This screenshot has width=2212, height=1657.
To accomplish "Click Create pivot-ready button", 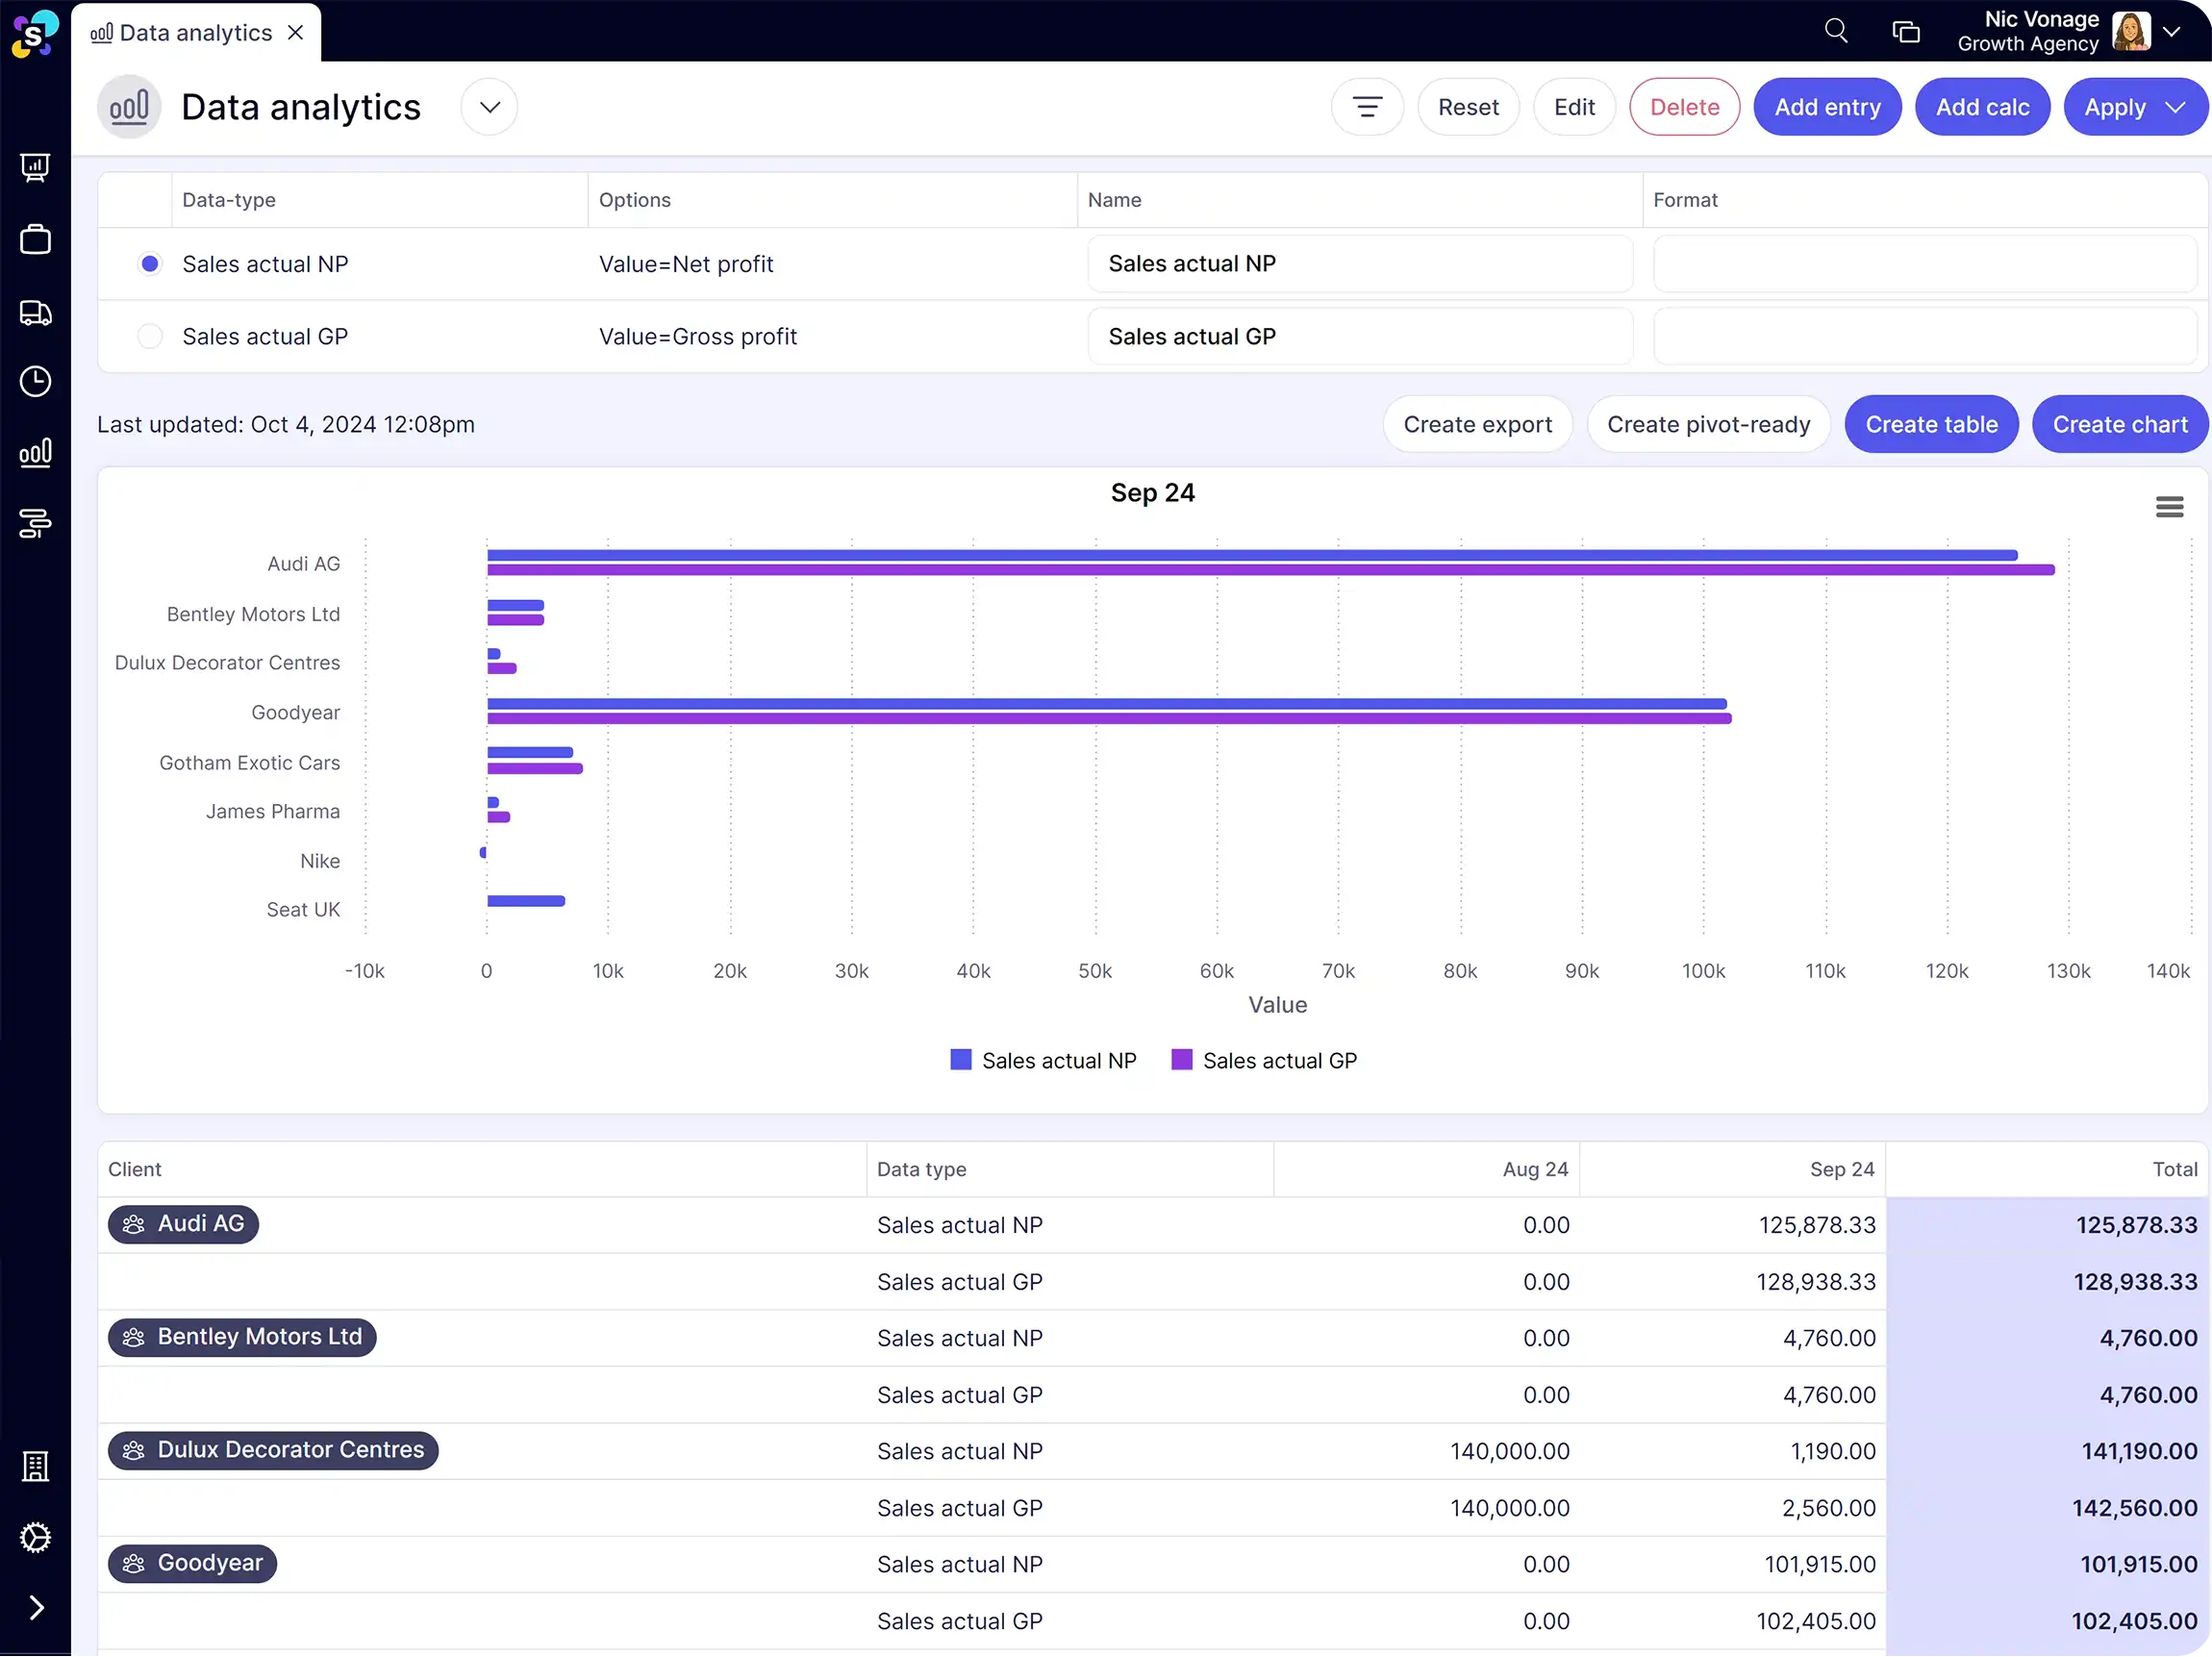I will 1708,425.
